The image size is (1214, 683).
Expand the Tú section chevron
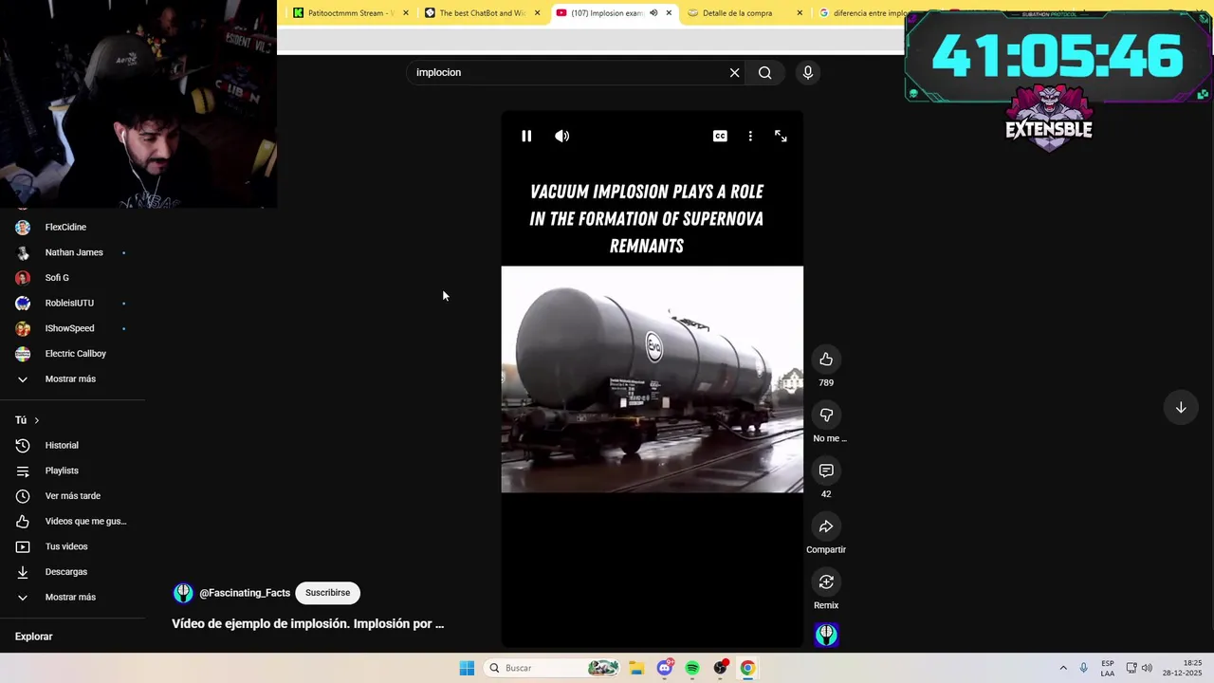pos(37,420)
